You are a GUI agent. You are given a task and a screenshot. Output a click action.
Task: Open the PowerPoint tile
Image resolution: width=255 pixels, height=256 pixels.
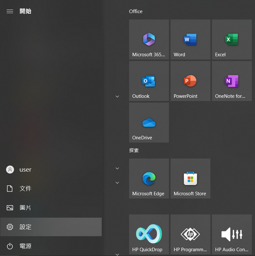[x=190, y=81]
